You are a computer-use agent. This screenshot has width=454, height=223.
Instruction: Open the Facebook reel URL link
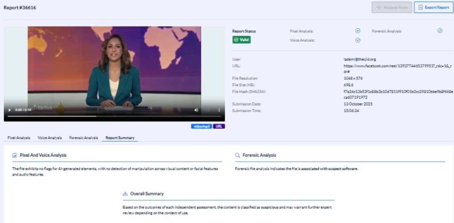click(395, 68)
